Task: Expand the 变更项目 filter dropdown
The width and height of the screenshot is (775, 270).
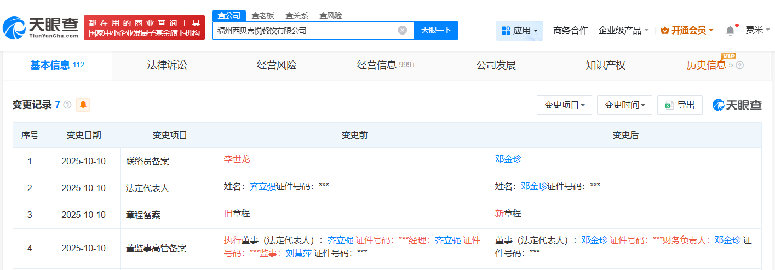Action: [x=564, y=105]
